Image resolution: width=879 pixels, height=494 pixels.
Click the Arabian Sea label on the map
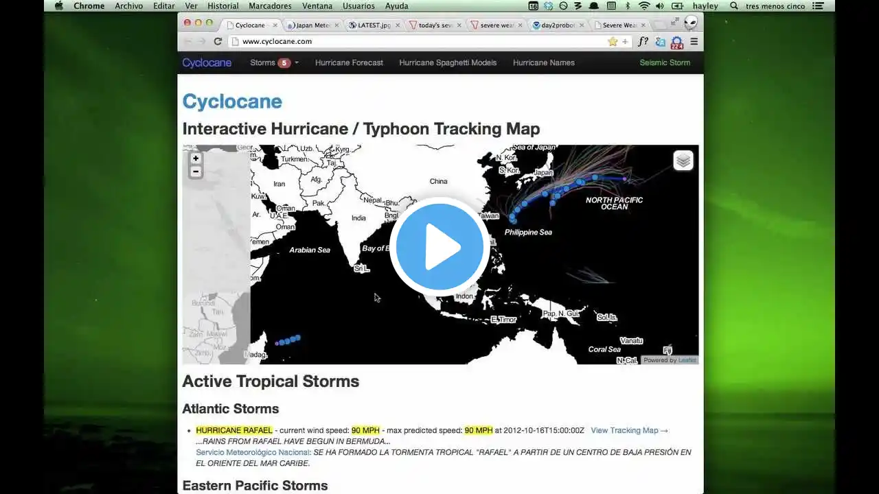pos(310,250)
